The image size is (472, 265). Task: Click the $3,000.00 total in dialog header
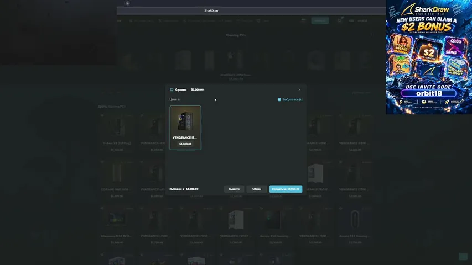[198, 89]
